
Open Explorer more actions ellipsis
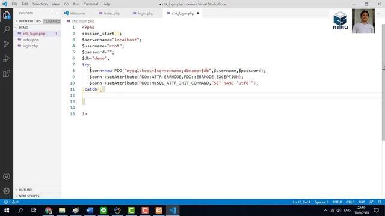[54, 13]
